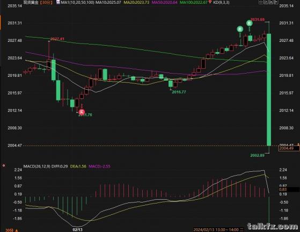Image resolution: width=300 pixels, height=232 pixels.
Task: Click the 2024/02/13 13:30~14:00 time readout
Action: (x=216, y=230)
